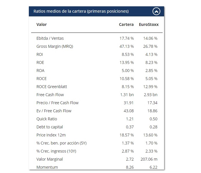Viewport: 201px width, 173px height.
Task: Click the Price Index 12m row label
Action: pyautogui.click(x=51, y=135)
